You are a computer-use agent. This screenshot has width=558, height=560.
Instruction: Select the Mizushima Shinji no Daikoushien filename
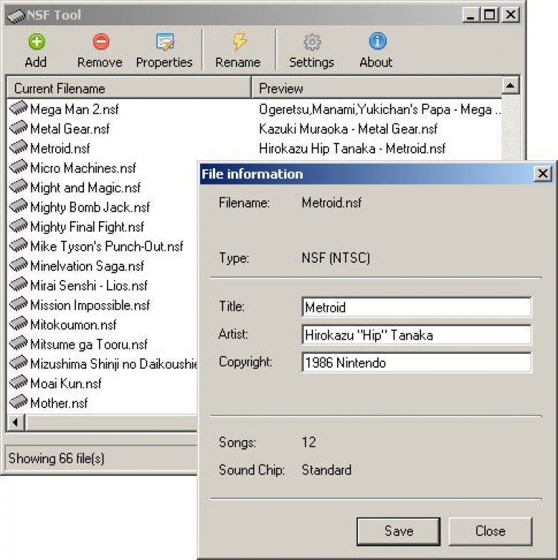pyautogui.click(x=113, y=364)
